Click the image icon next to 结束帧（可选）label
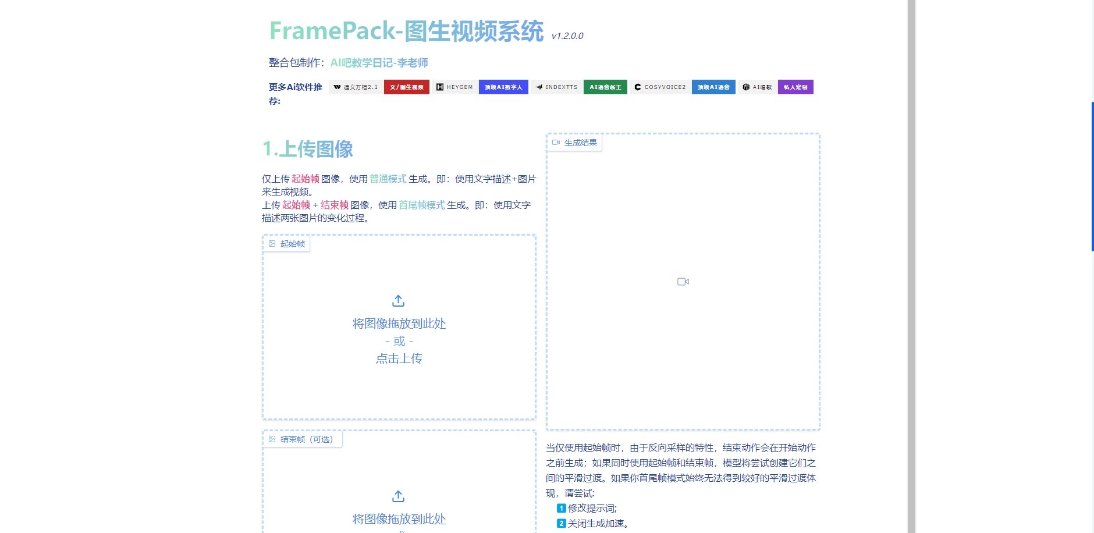The width and height of the screenshot is (1094, 533). (x=273, y=440)
